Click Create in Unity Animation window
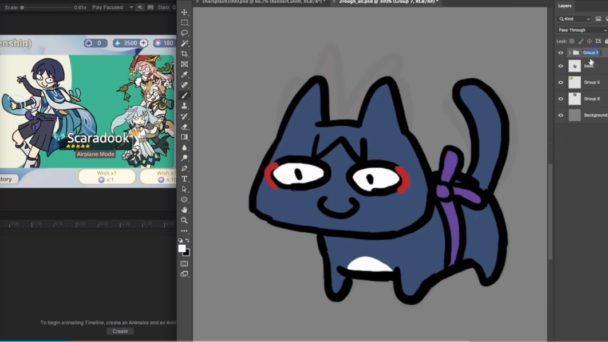Viewport: 608px width, 342px height. coord(120,331)
